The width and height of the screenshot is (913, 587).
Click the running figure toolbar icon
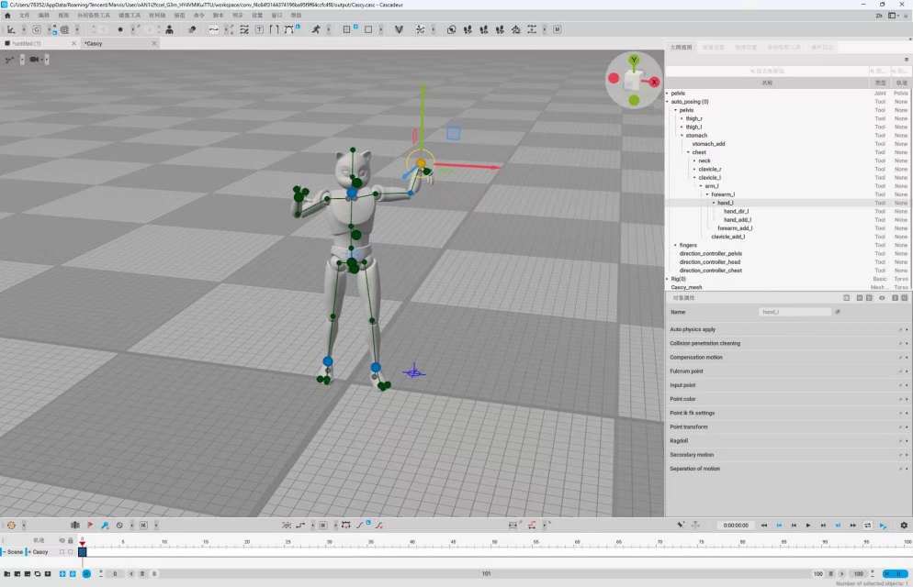coord(316,29)
